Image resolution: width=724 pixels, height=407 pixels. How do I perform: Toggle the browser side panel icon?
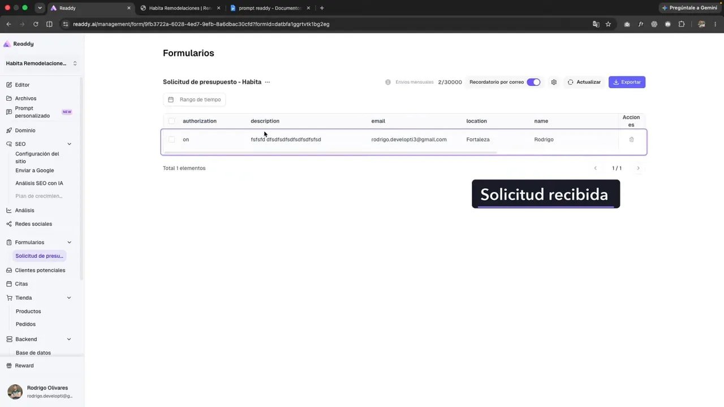tap(49, 24)
